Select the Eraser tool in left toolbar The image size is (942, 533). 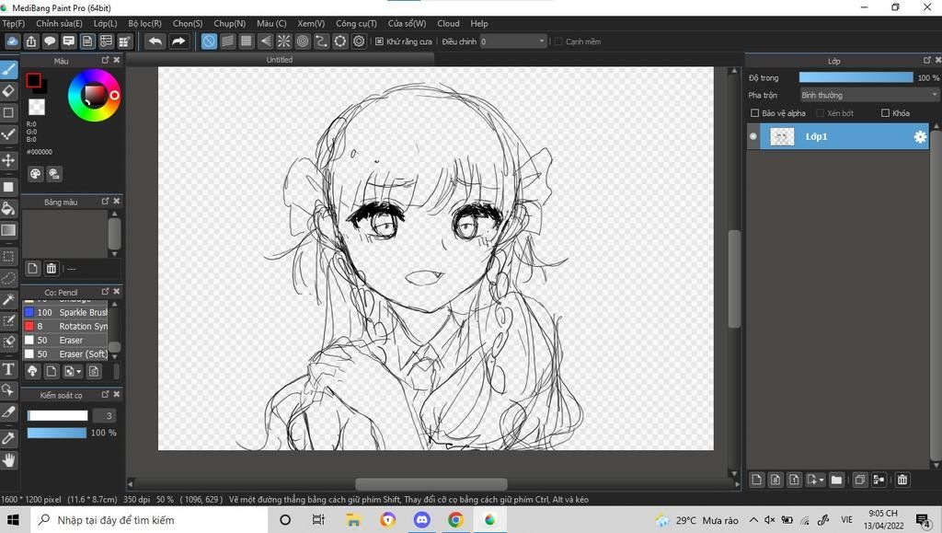[8, 91]
